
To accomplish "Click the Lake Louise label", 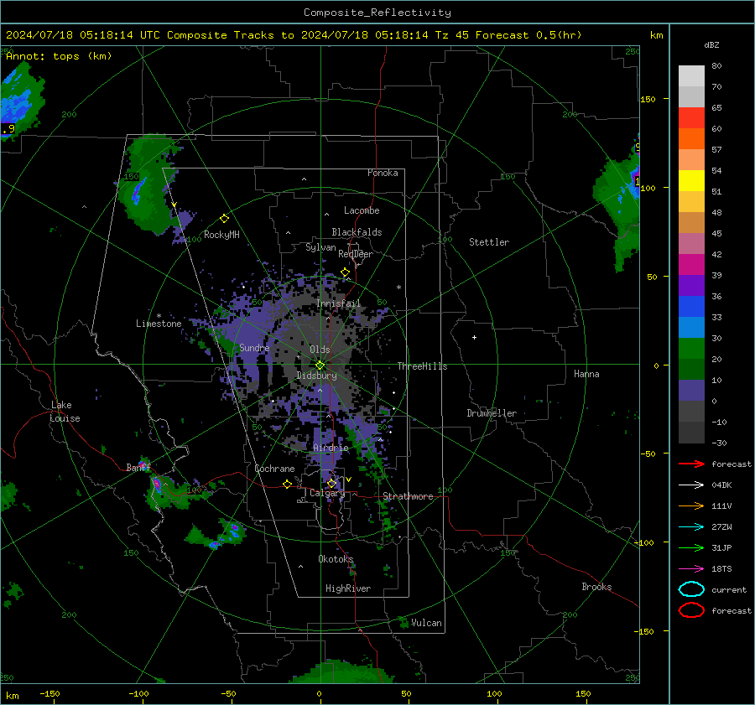I will pos(65,412).
